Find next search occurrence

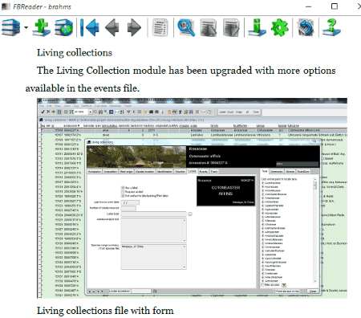pyautogui.click(x=231, y=27)
